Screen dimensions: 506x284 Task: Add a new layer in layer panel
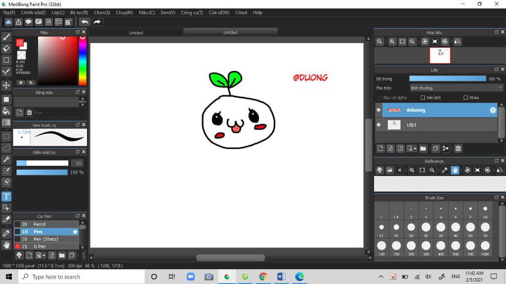tap(380, 148)
